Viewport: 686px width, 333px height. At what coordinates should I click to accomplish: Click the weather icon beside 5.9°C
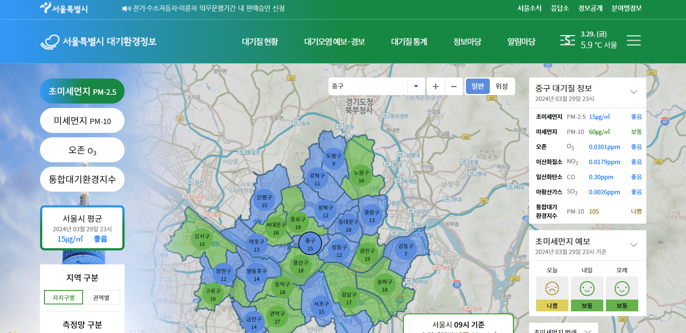point(567,40)
